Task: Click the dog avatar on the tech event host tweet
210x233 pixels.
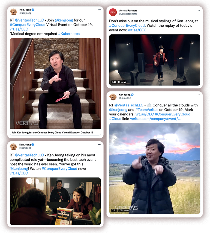Action: [x=14, y=147]
